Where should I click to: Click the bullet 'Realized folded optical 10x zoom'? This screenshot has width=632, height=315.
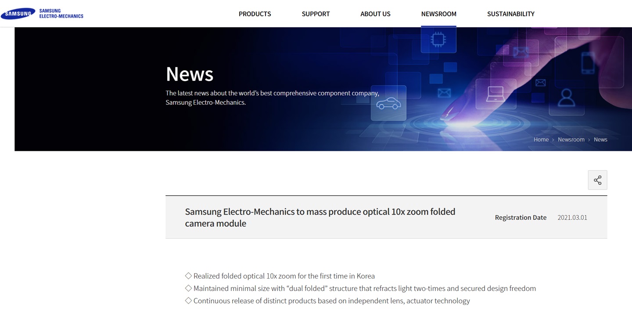click(x=280, y=276)
